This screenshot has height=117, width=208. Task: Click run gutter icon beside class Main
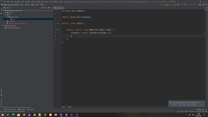tap(58, 23)
